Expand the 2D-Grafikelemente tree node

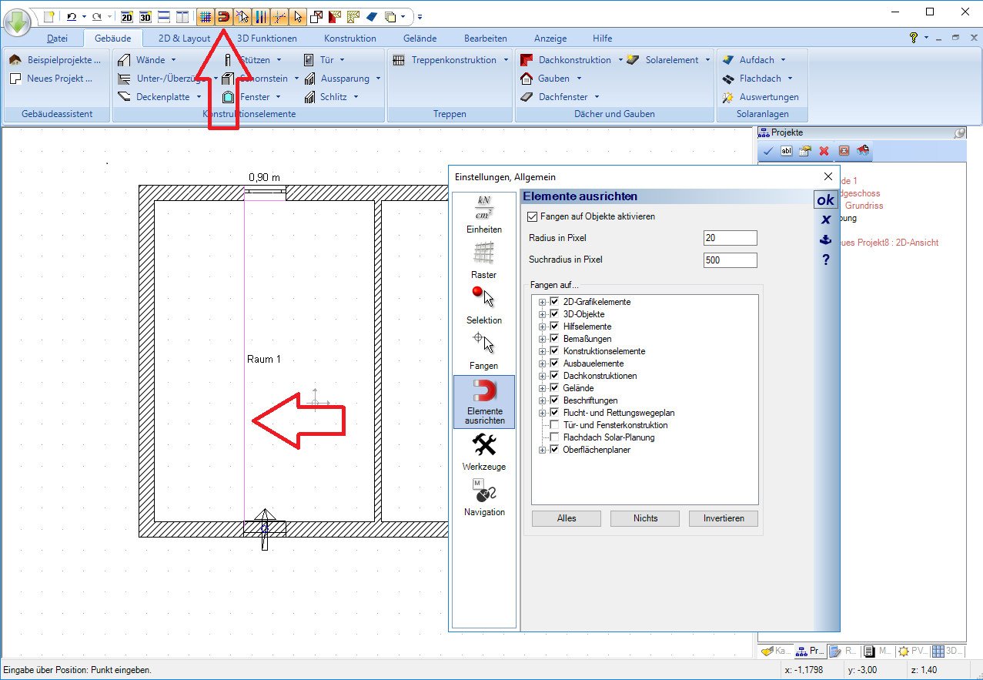[x=543, y=302]
